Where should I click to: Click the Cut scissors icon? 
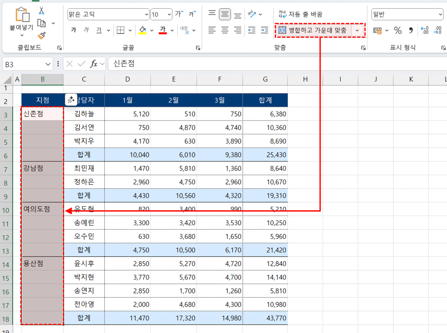41,11
